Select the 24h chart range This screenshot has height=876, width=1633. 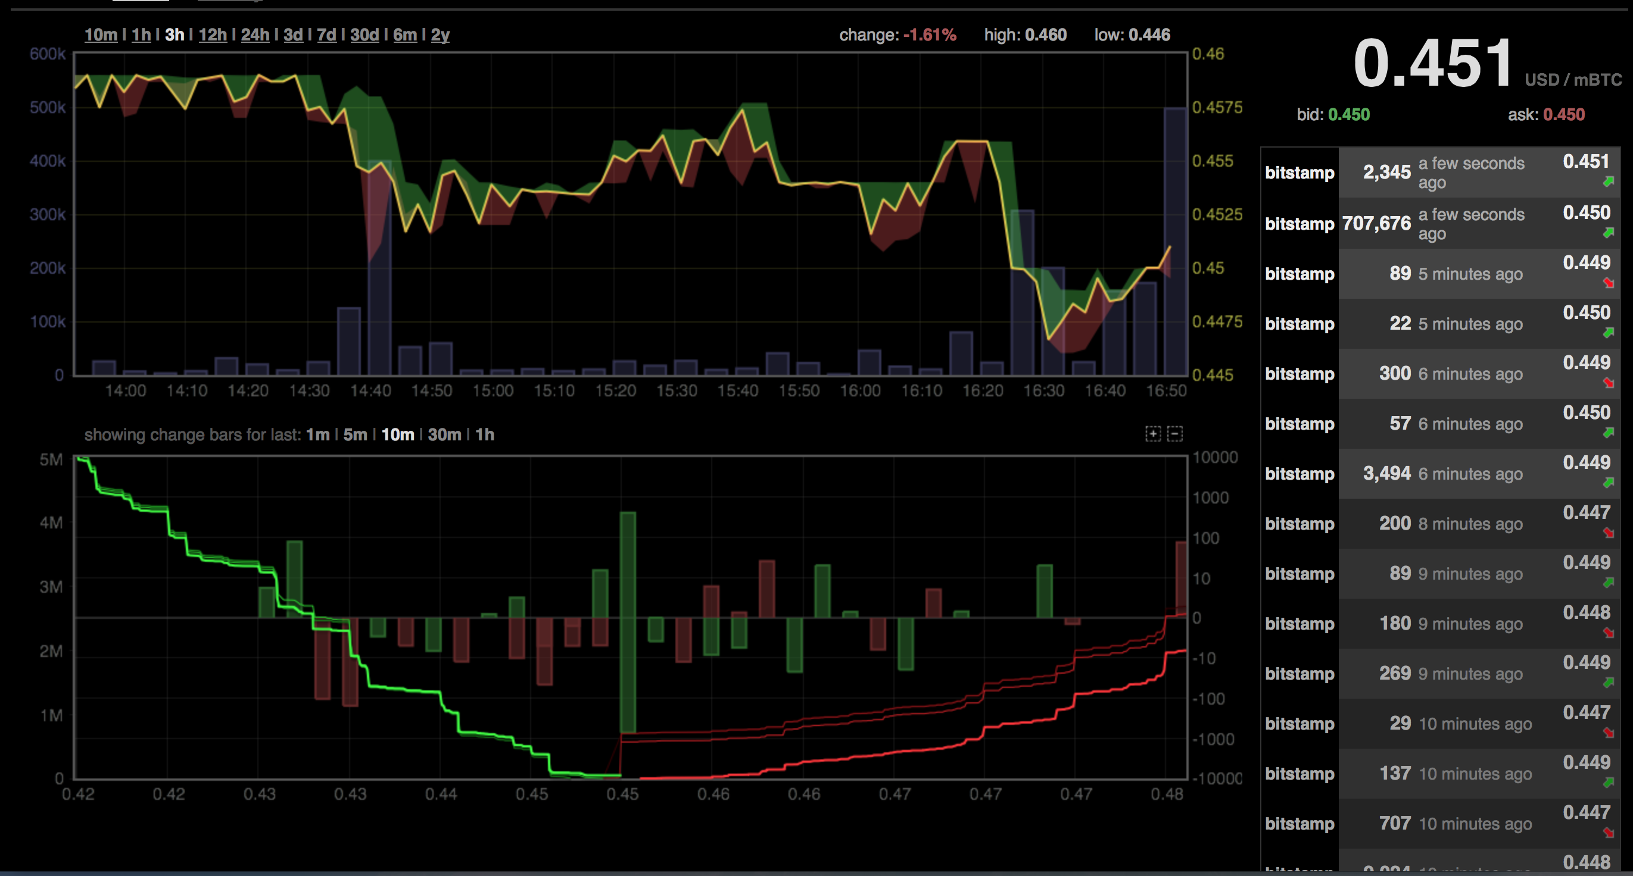tap(255, 35)
